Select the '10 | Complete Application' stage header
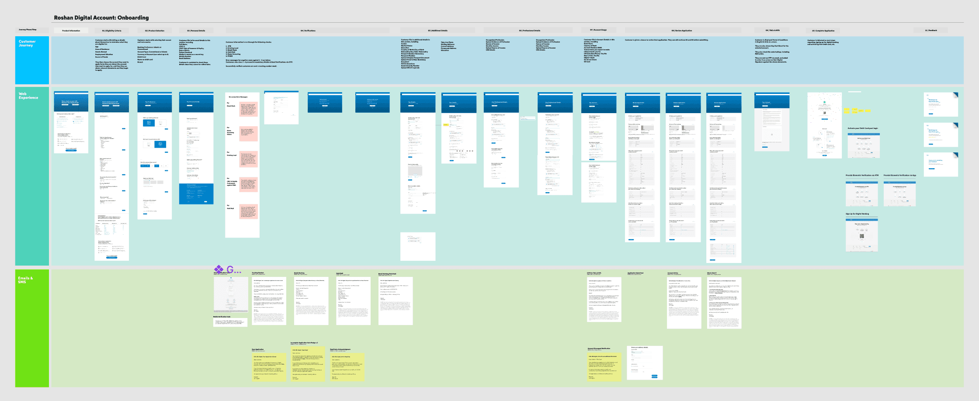Screen dimensions: 979x401 pyautogui.click(x=823, y=31)
